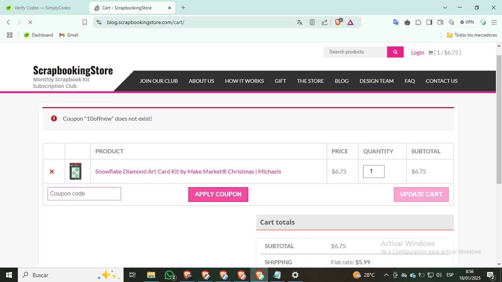The width and height of the screenshot is (502, 282).
Task: Open the Gmail bookmark
Action: 69,35
